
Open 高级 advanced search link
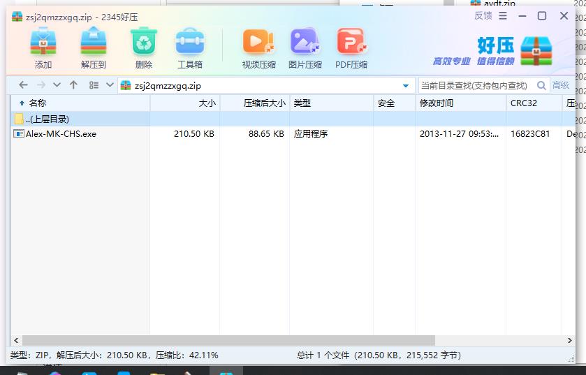pyautogui.click(x=561, y=85)
